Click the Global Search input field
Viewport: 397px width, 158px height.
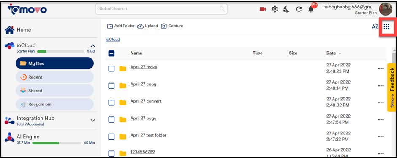pyautogui.click(x=161, y=9)
